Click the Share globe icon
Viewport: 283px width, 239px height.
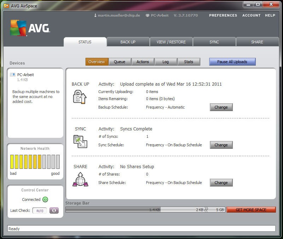point(80,179)
